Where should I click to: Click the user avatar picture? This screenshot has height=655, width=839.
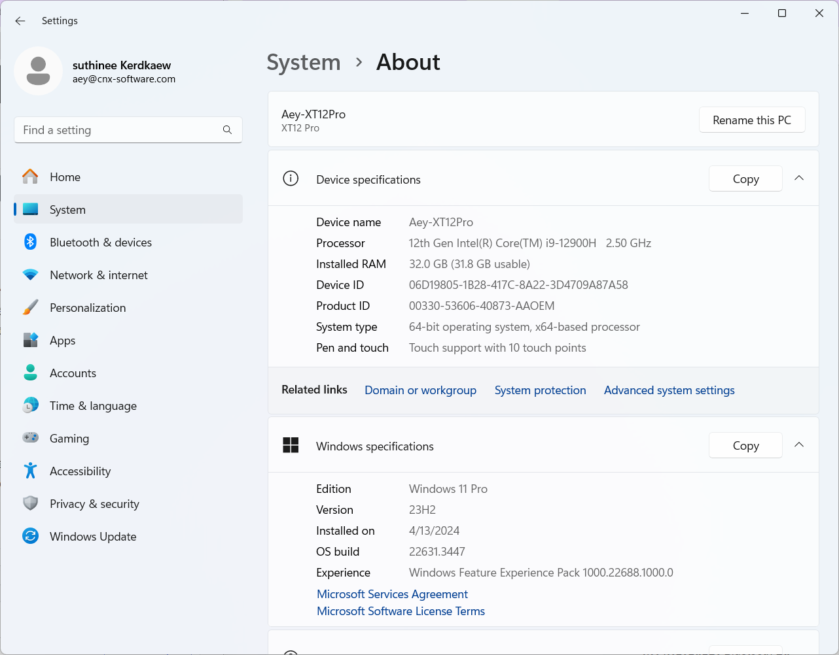(x=39, y=71)
